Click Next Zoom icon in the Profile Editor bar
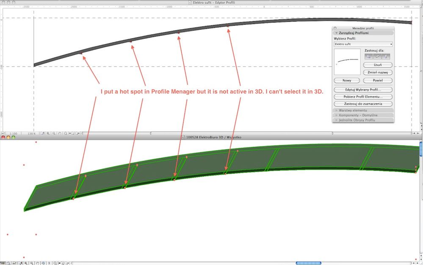 pyautogui.click(x=77, y=133)
